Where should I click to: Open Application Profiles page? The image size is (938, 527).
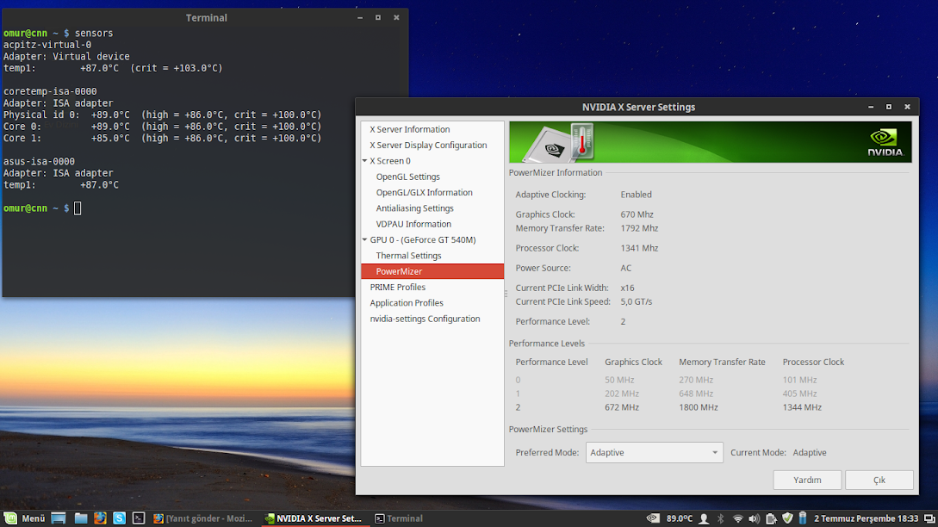(x=407, y=303)
